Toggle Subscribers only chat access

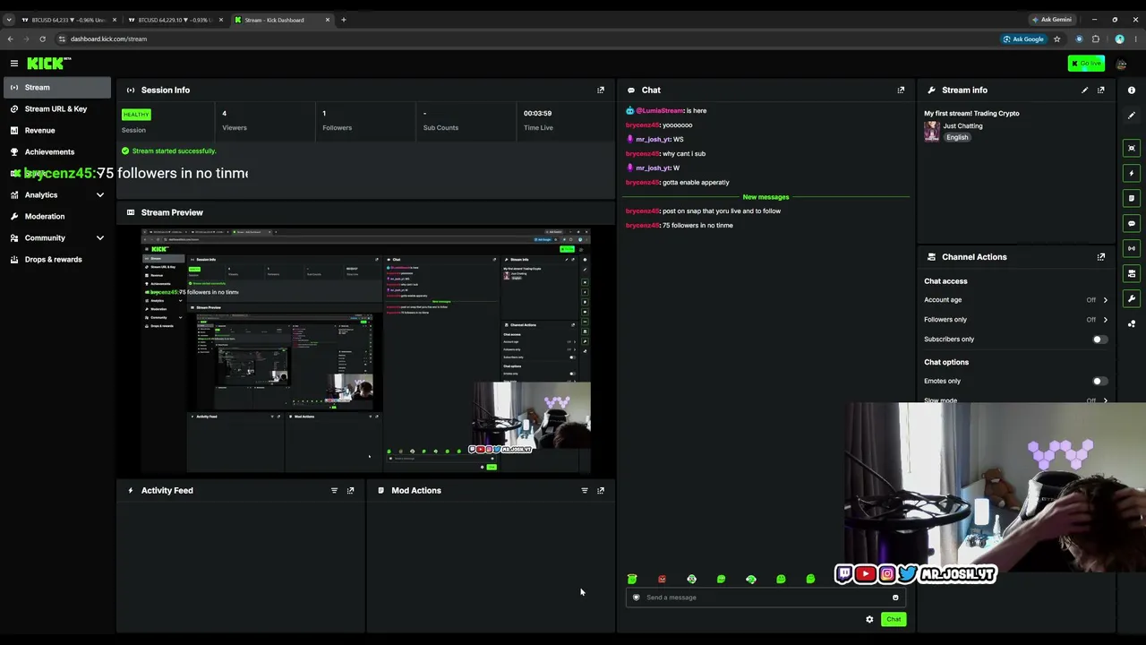click(1099, 340)
